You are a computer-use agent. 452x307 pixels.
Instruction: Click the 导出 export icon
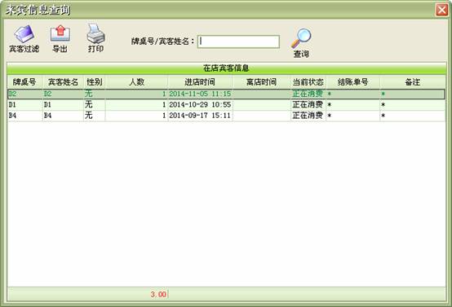pos(60,33)
